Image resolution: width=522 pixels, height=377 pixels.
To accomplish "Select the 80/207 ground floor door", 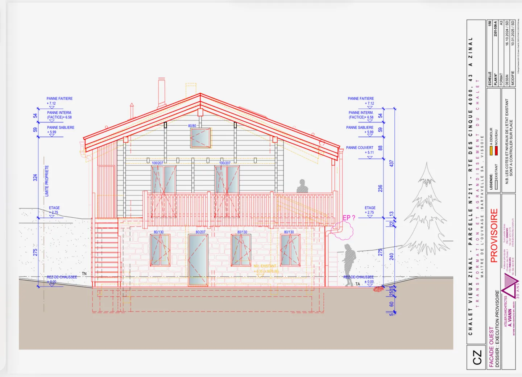I will tap(198, 260).
